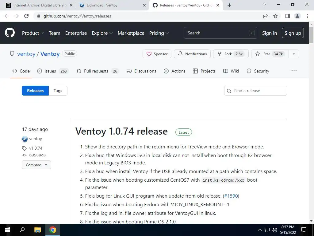Open the Team nav link
The image size is (314, 236).
[55, 33]
